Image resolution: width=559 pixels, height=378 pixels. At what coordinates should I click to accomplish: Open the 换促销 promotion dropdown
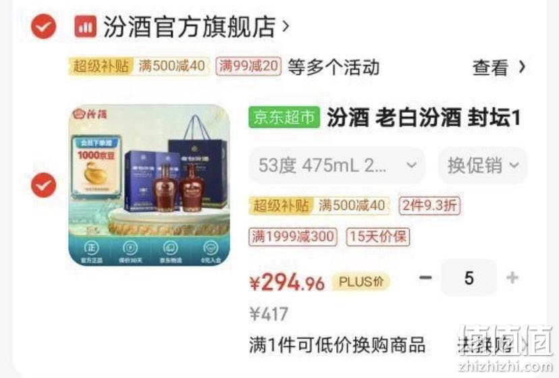click(483, 165)
